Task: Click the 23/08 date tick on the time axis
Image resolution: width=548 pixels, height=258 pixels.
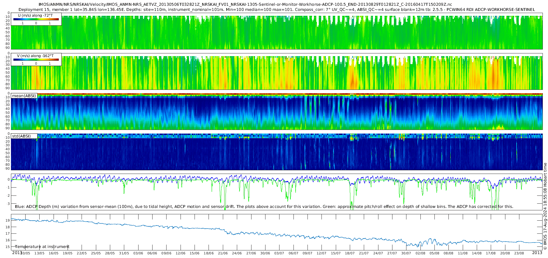Action: tap(519, 253)
